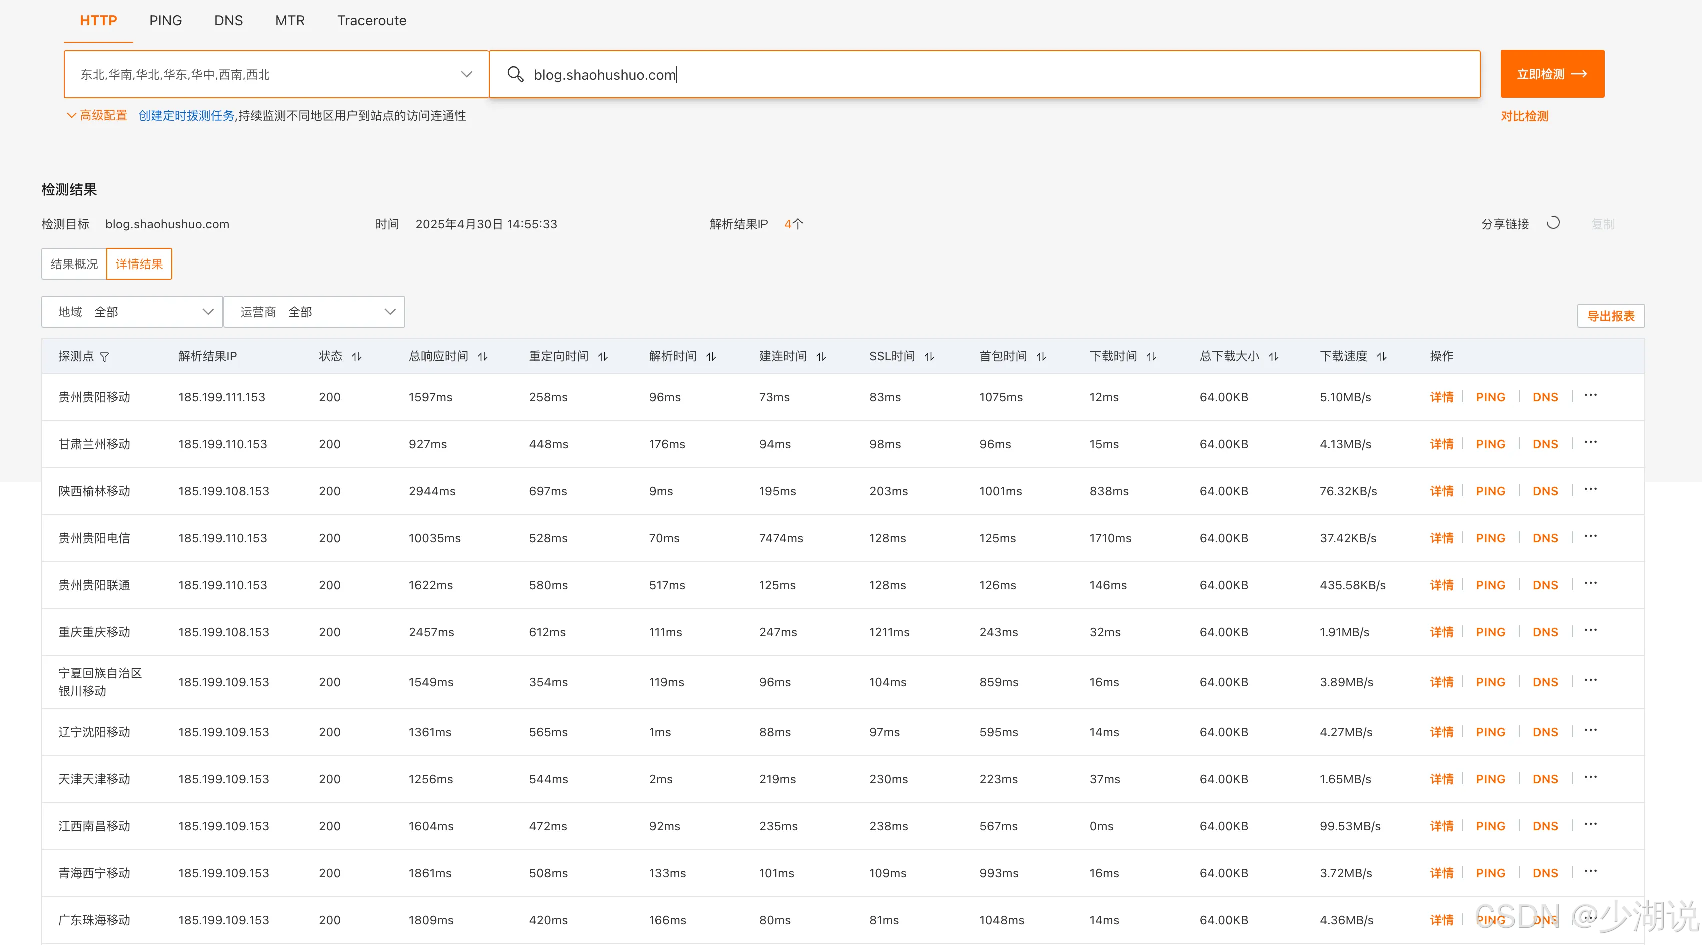Click the loading refresh icon beside 分享链接

point(1553,223)
